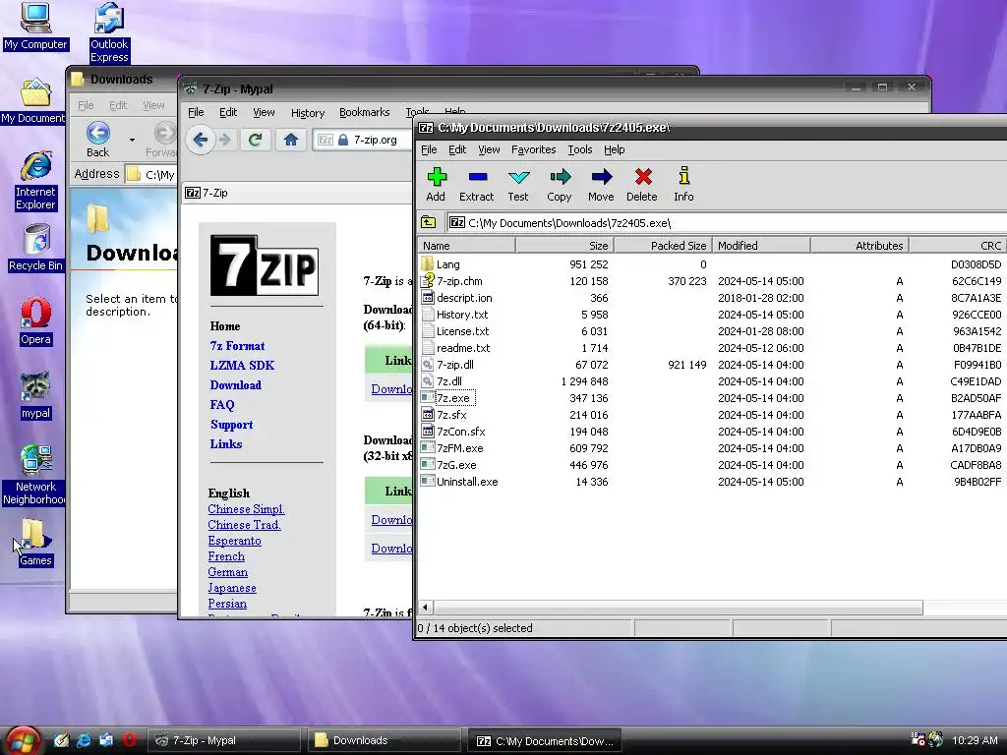Click the Add button in 7-Zip toolbar
The width and height of the screenshot is (1007, 755).
point(436,184)
